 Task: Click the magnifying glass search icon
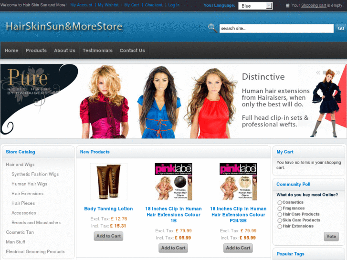(x=212, y=28)
